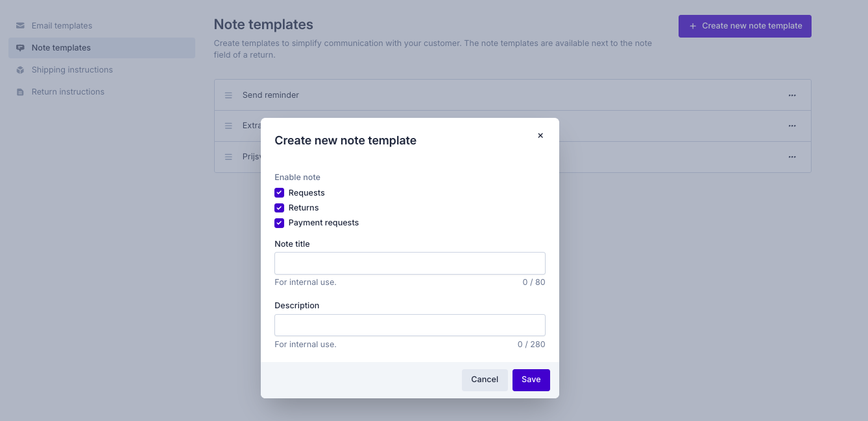This screenshot has width=868, height=421.
Task: Save the new note template
Action: click(531, 380)
